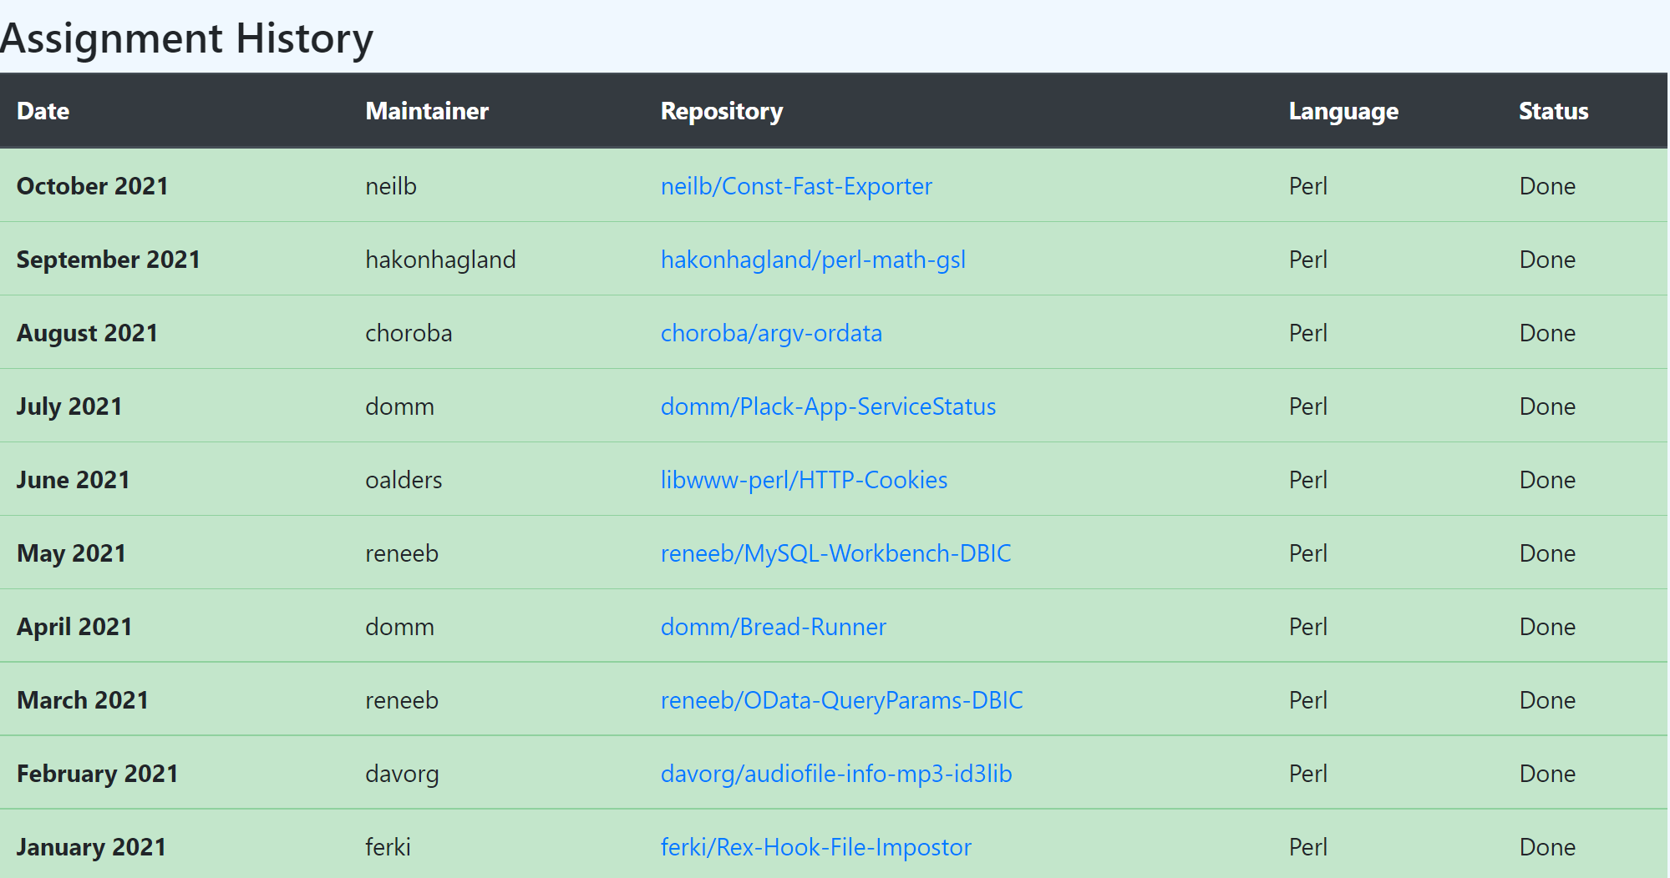1670x878 pixels.
Task: Click Done status in September 2021 row
Action: (x=1547, y=260)
